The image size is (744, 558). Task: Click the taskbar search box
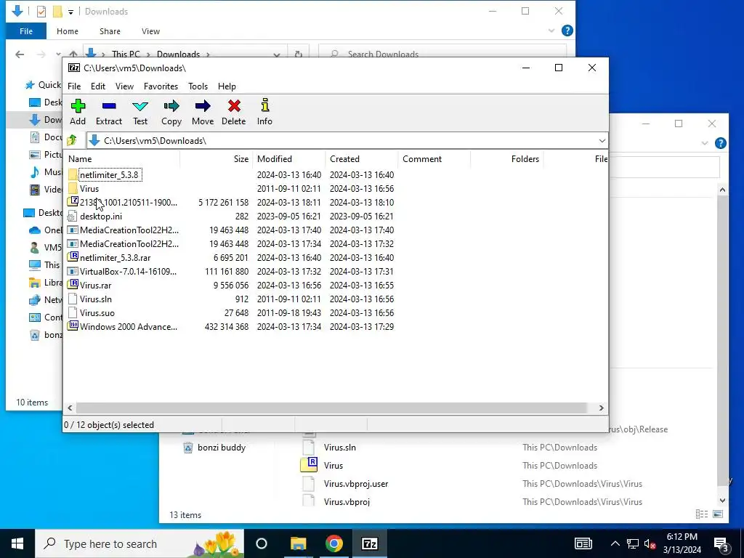tap(139, 543)
